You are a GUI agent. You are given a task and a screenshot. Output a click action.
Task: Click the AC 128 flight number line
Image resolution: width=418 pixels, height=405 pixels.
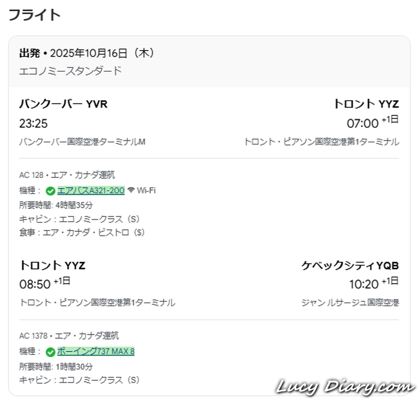tap(67, 175)
